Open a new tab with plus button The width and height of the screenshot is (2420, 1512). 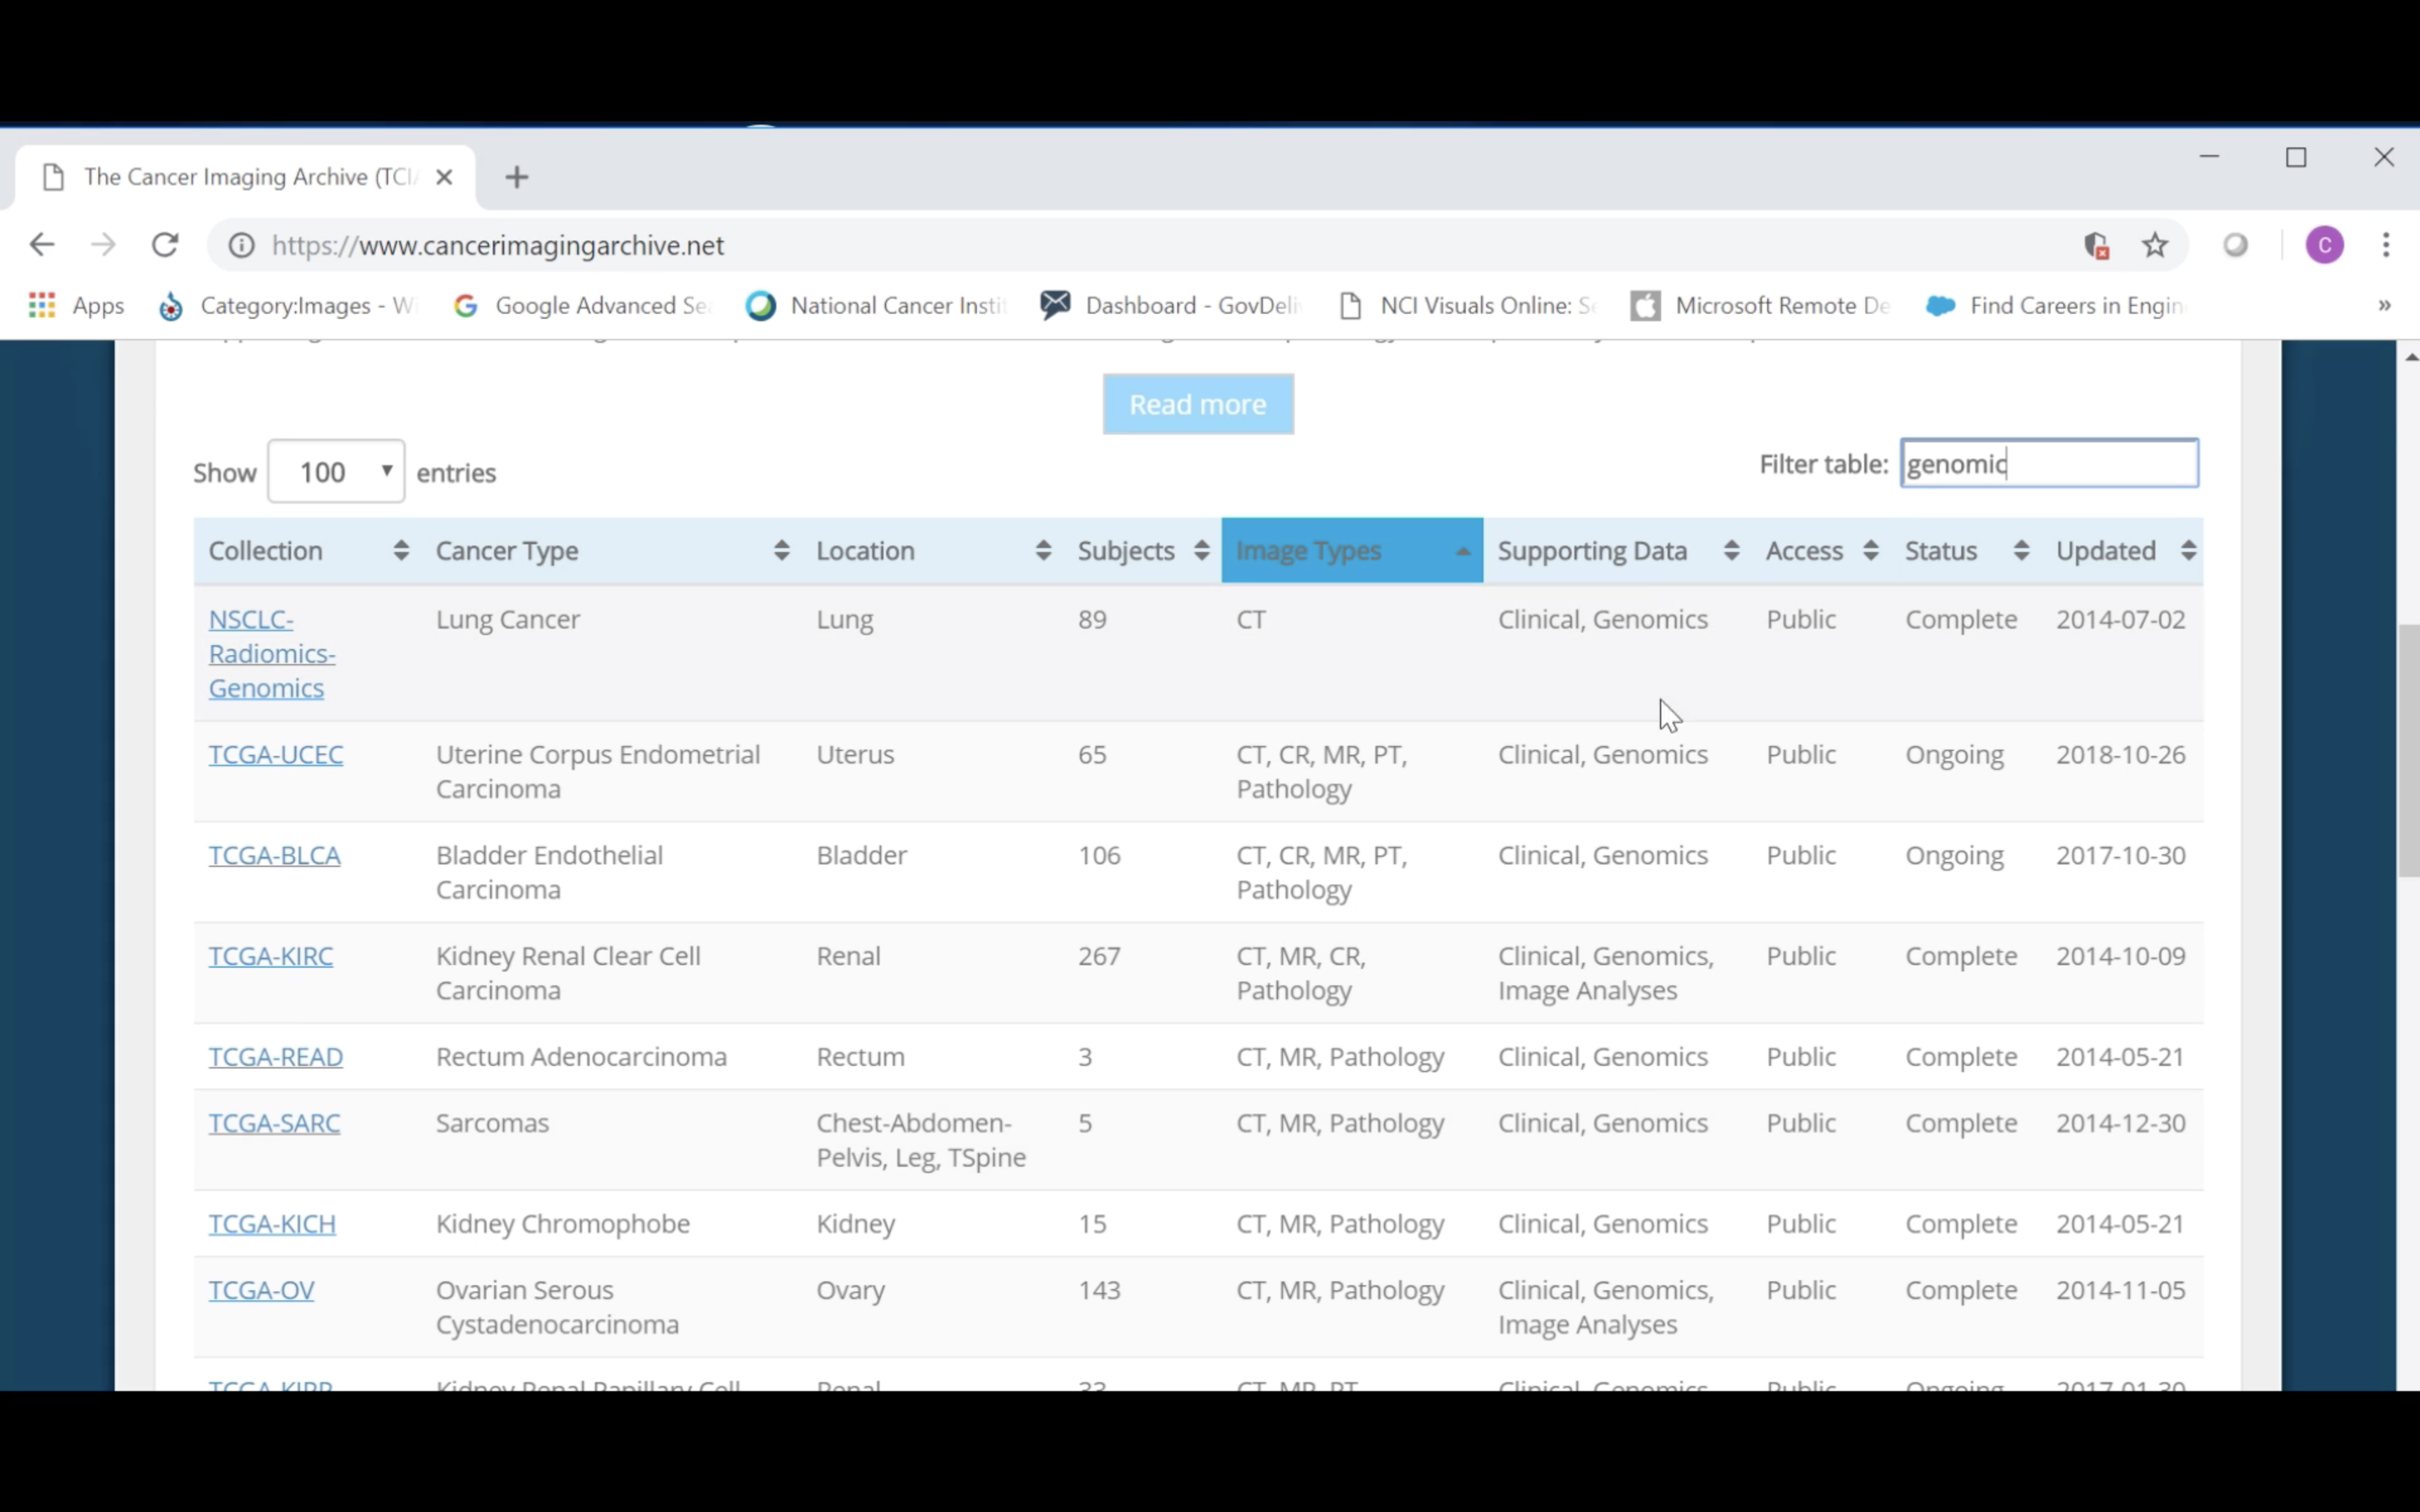click(x=516, y=178)
